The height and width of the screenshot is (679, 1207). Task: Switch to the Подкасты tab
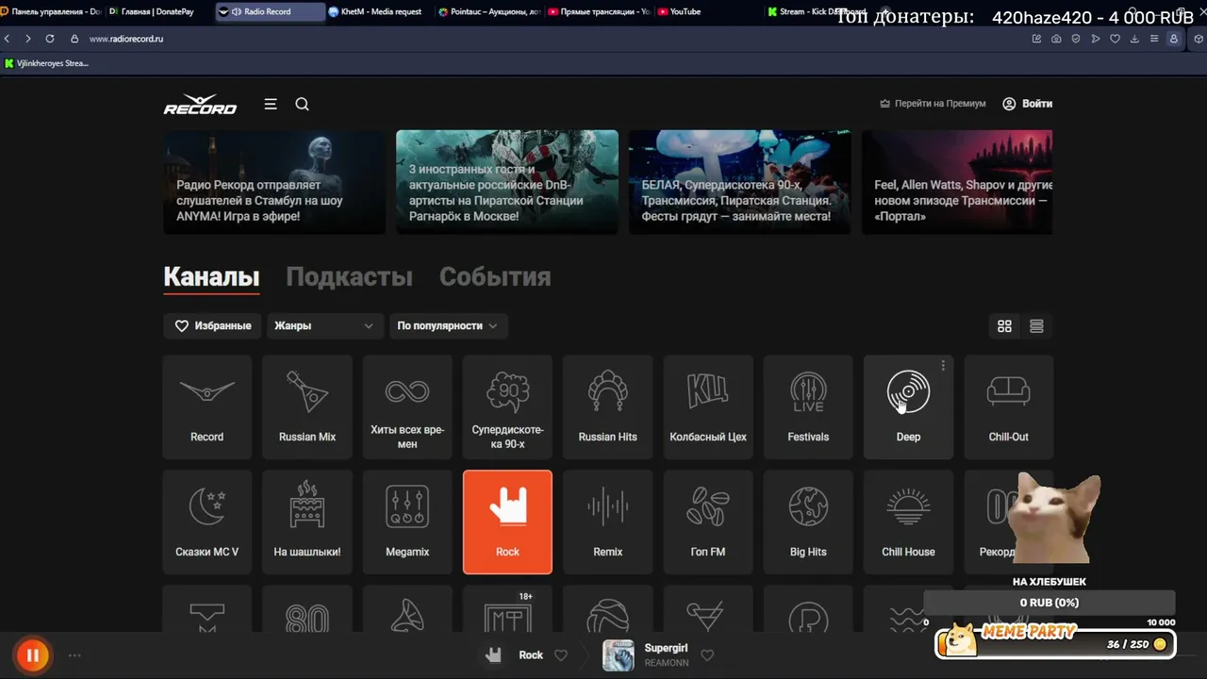[349, 277]
